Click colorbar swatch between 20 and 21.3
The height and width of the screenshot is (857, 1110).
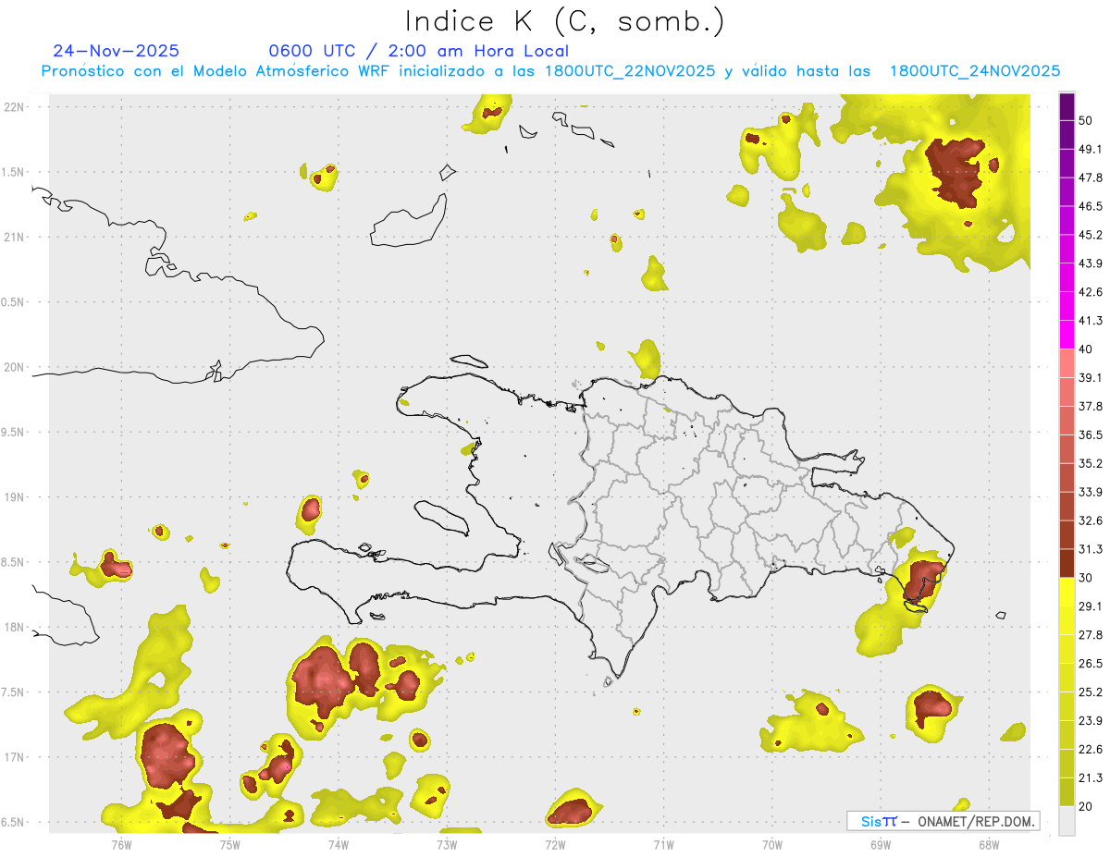pos(1067,792)
